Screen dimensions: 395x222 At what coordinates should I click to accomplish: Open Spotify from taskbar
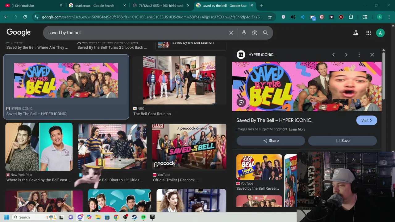click(x=143, y=217)
